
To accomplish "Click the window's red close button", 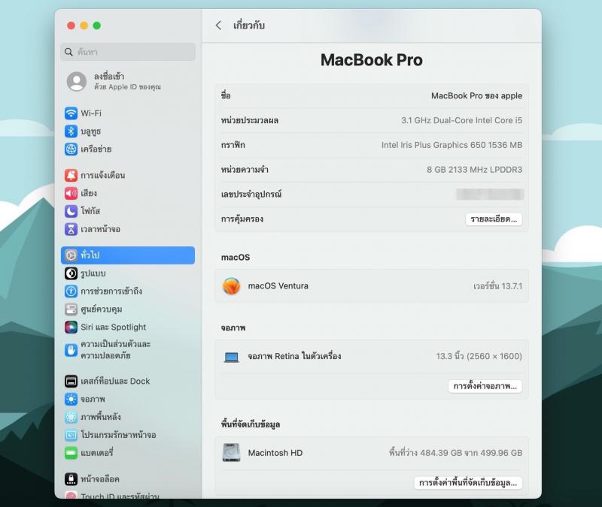I will coord(71,26).
